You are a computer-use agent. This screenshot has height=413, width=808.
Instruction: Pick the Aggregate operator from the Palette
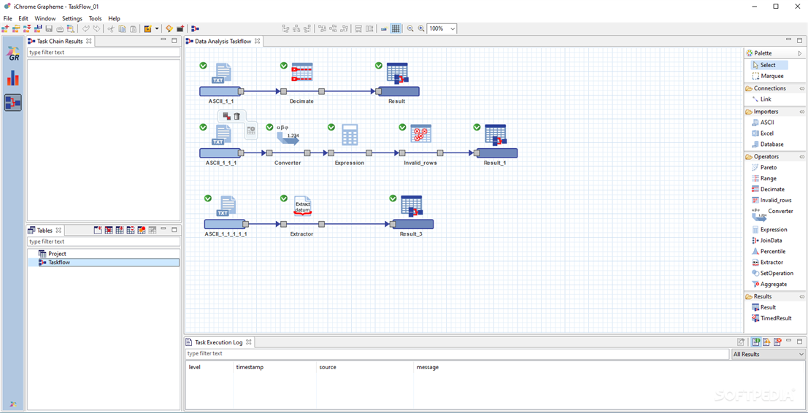[769, 284]
